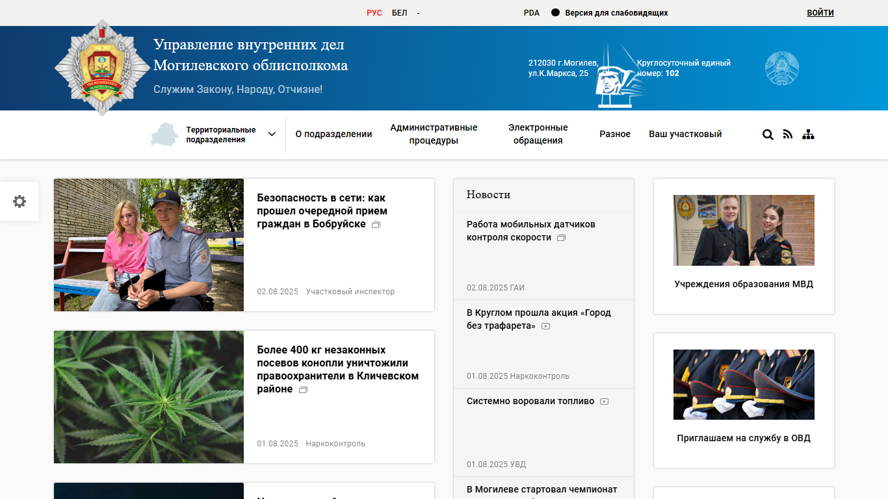Open «Приглашаем на службу в ОВД» link
The image size is (888, 499).
[x=744, y=439]
